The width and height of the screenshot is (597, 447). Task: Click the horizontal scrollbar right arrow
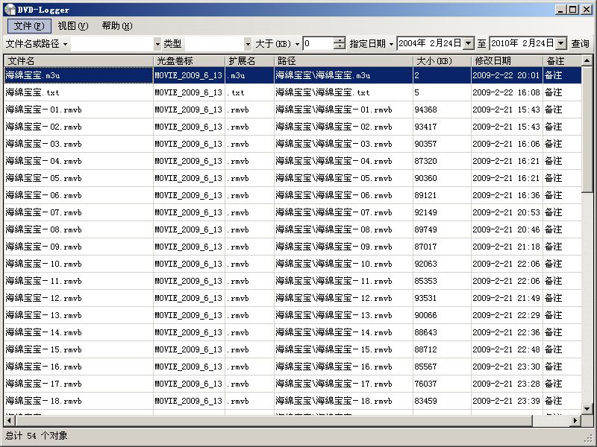(x=575, y=420)
